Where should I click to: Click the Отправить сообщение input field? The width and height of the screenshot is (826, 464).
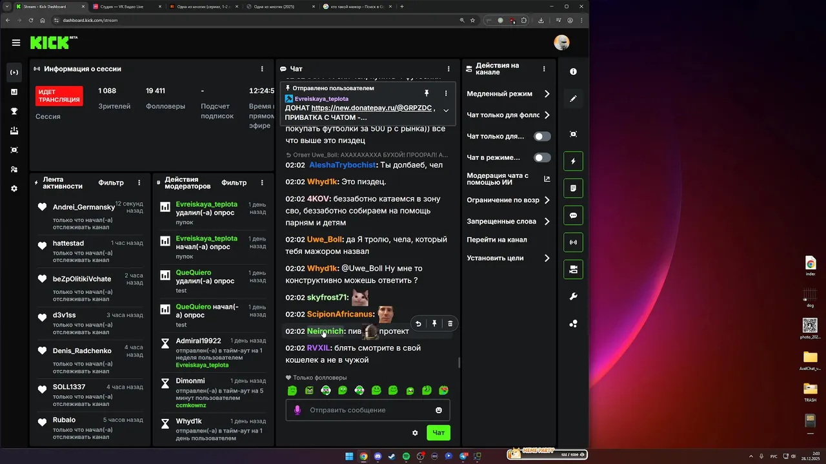pos(368,410)
